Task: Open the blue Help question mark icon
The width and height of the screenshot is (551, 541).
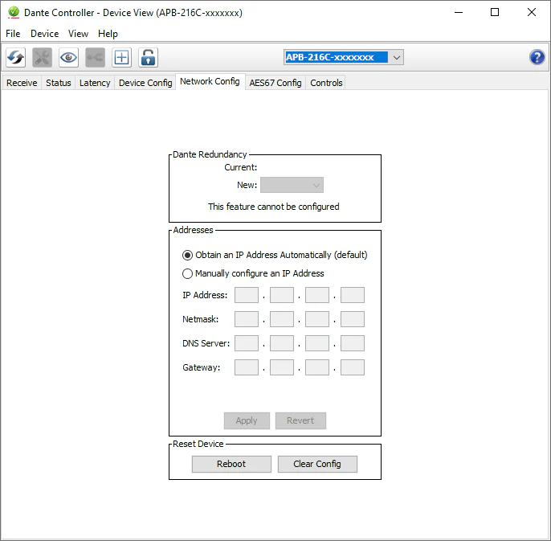Action: (537, 57)
